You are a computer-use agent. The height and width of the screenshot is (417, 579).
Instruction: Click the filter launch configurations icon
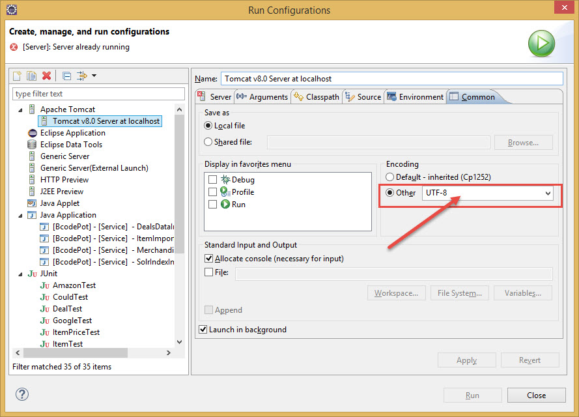[81, 76]
